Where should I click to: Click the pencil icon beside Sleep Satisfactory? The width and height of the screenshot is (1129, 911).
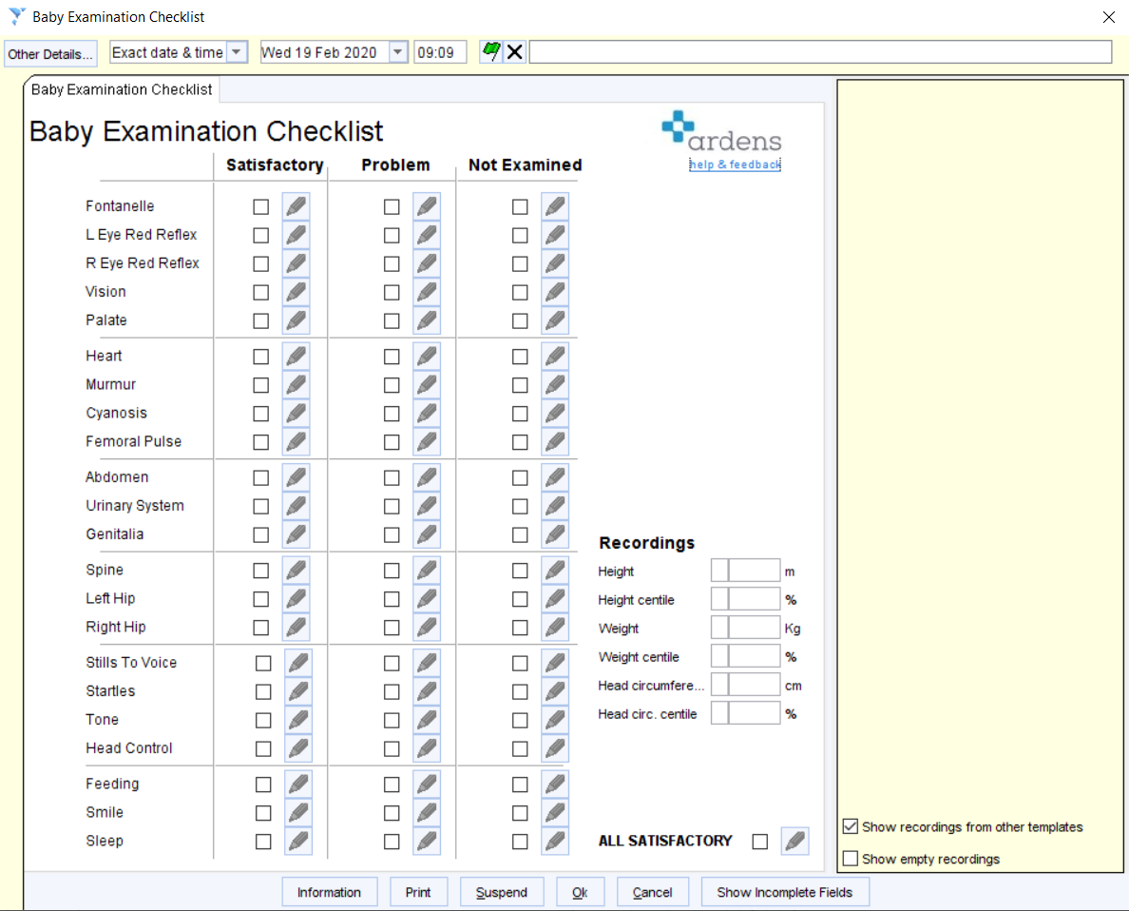(x=296, y=841)
